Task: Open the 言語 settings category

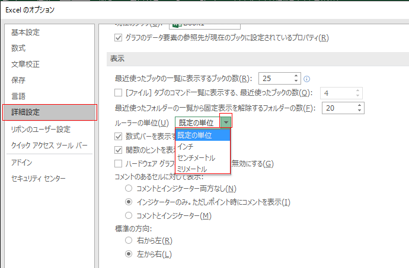Action: pyautogui.click(x=18, y=96)
